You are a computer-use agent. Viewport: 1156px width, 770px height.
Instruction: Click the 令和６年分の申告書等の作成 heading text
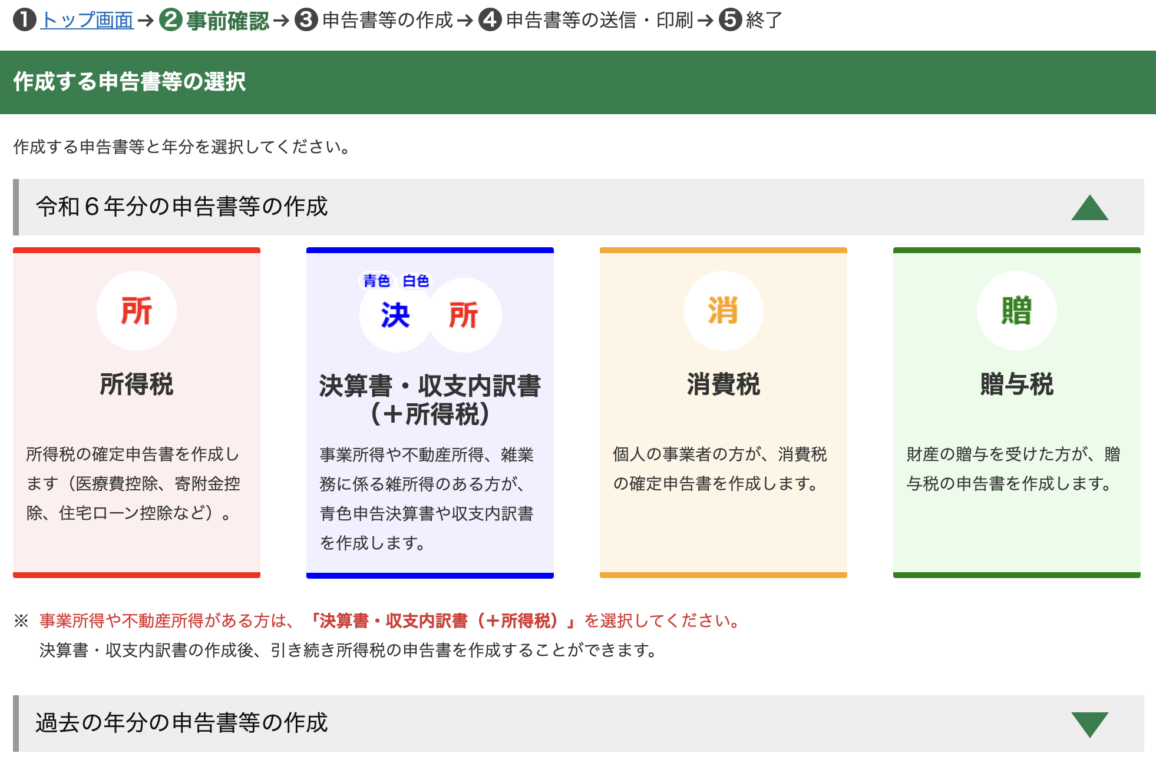click(x=181, y=207)
